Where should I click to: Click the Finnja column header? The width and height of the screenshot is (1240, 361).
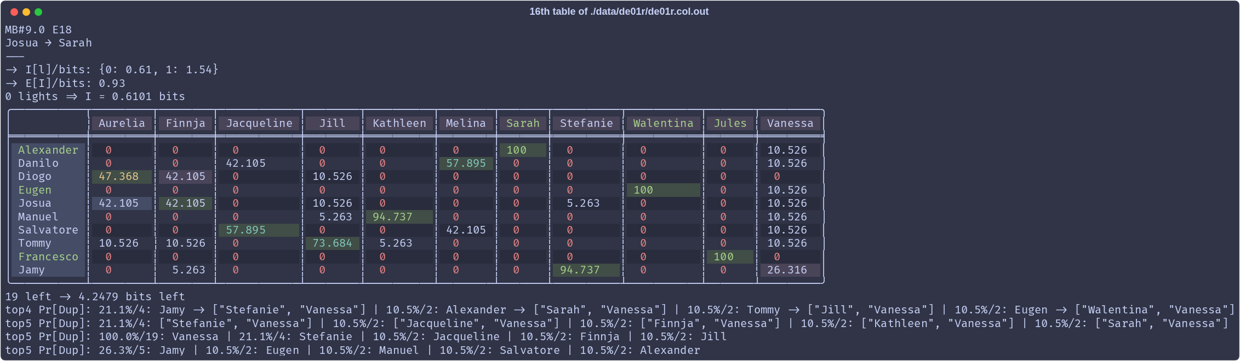[x=185, y=123]
